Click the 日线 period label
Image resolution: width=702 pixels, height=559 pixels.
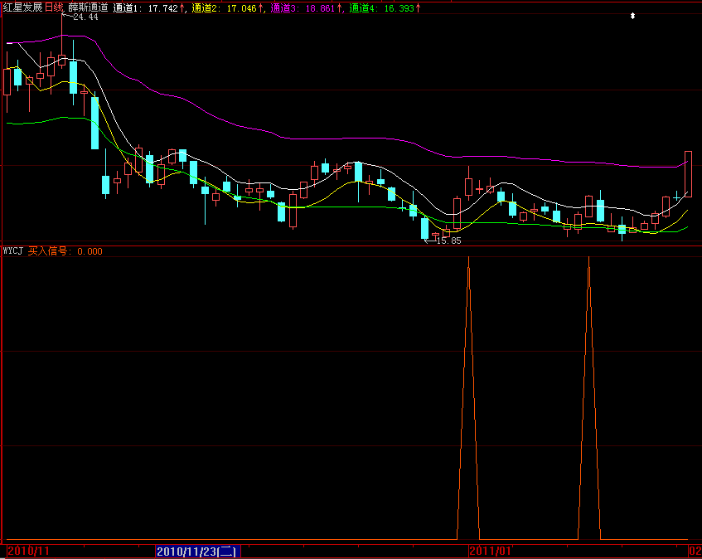55,7
